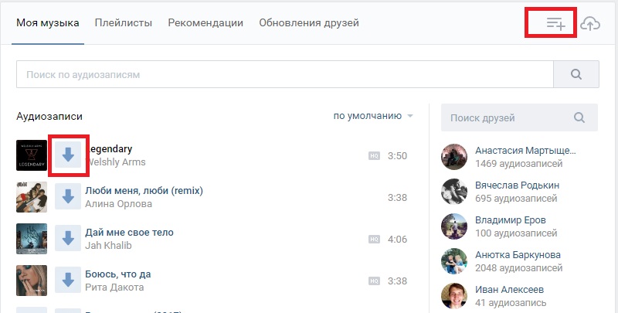Click HQ badge on Боюсь, что да

[374, 281]
